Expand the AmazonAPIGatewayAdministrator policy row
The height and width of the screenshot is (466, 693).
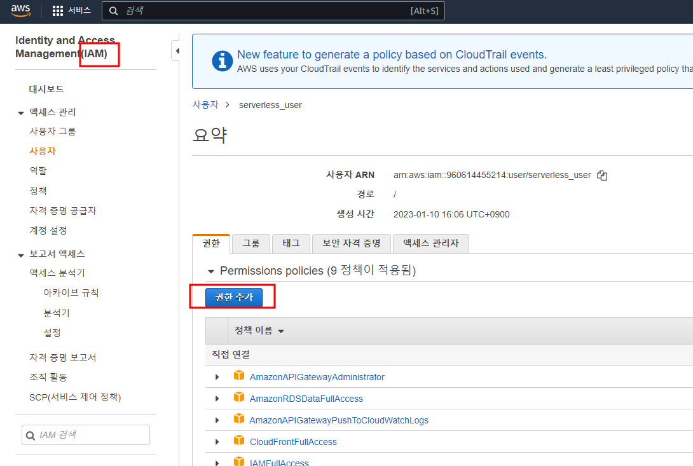(217, 377)
